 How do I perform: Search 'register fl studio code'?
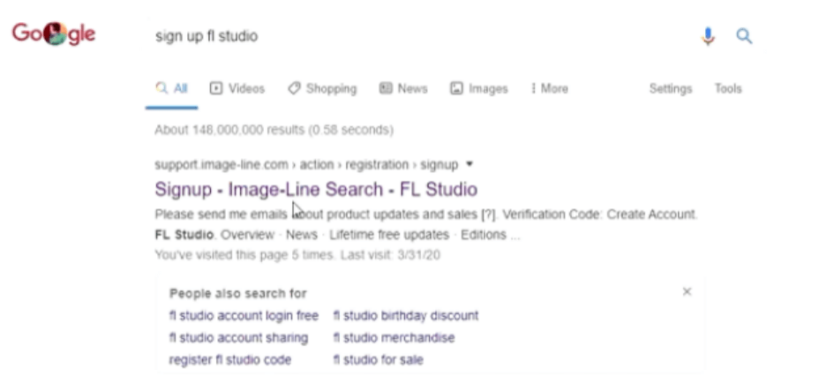(230, 360)
